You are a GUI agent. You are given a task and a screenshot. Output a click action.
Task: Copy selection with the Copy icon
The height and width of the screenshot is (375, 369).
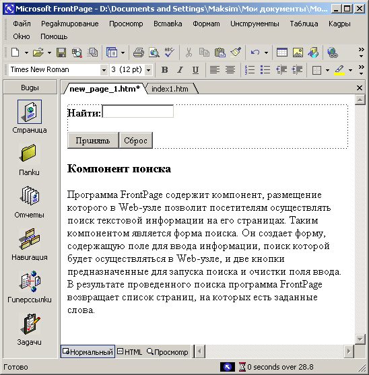coord(204,53)
